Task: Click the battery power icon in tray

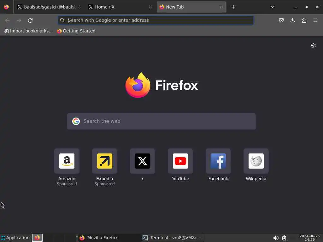Action: click(284, 238)
